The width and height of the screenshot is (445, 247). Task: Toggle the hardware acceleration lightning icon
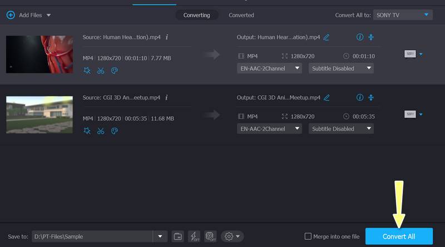[194, 236]
